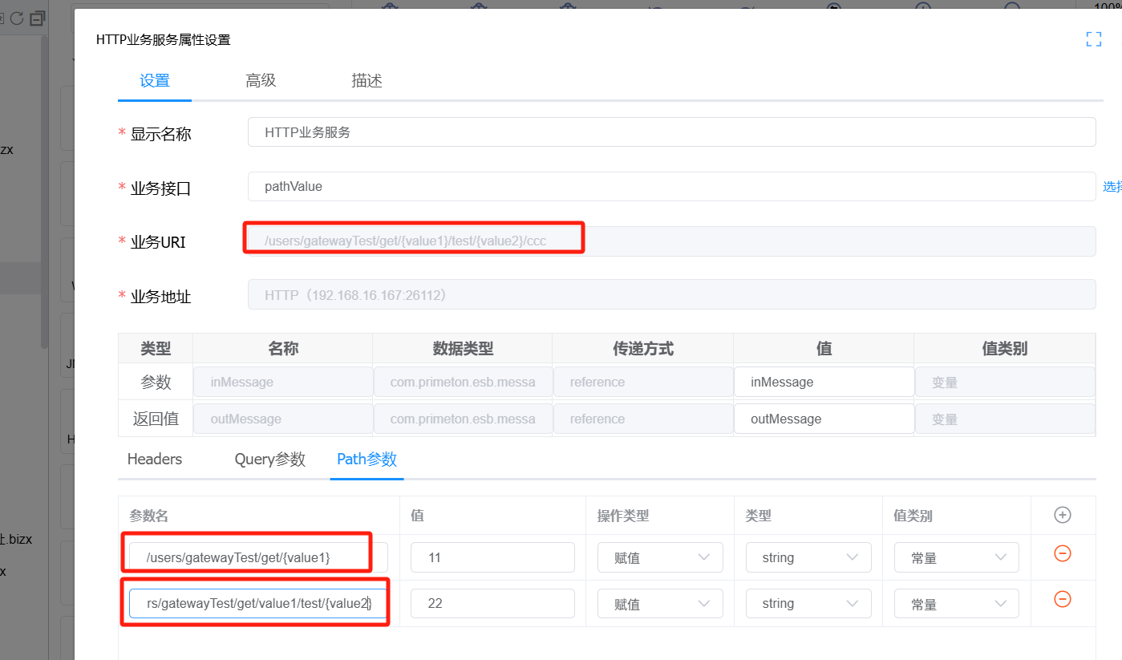Switch to the 高级 tab
This screenshot has width=1122, height=660.
point(261,80)
